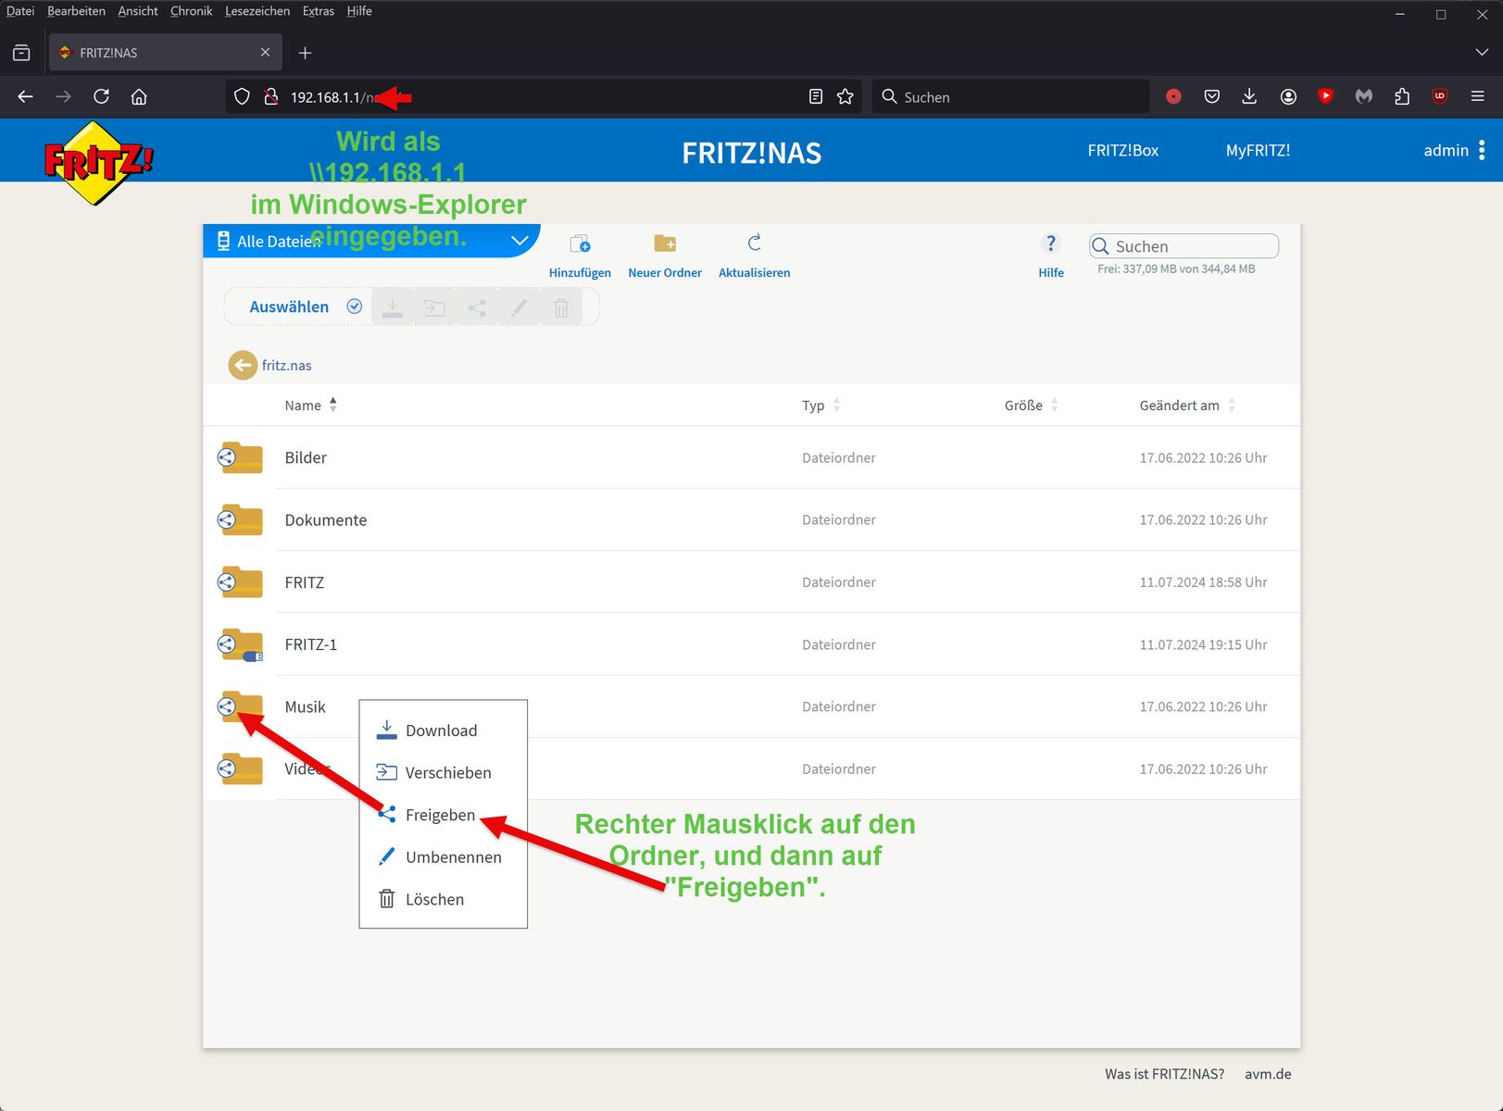Open the Chronik menu
Screen dimensions: 1503x1111
[x=192, y=11]
